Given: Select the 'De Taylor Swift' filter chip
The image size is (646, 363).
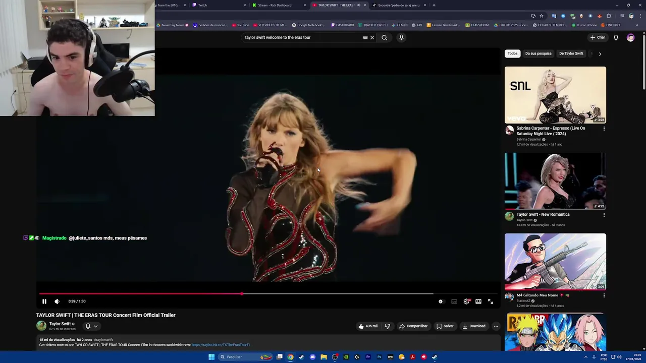Looking at the screenshot, I should coord(571,53).
